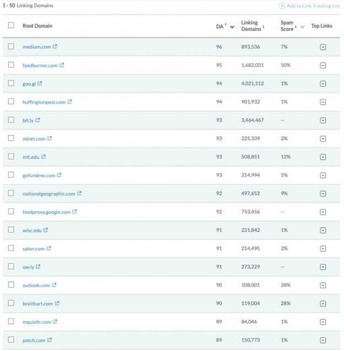Click external link icon next to bit.ly
The image size is (344, 351).
(x=37, y=120)
